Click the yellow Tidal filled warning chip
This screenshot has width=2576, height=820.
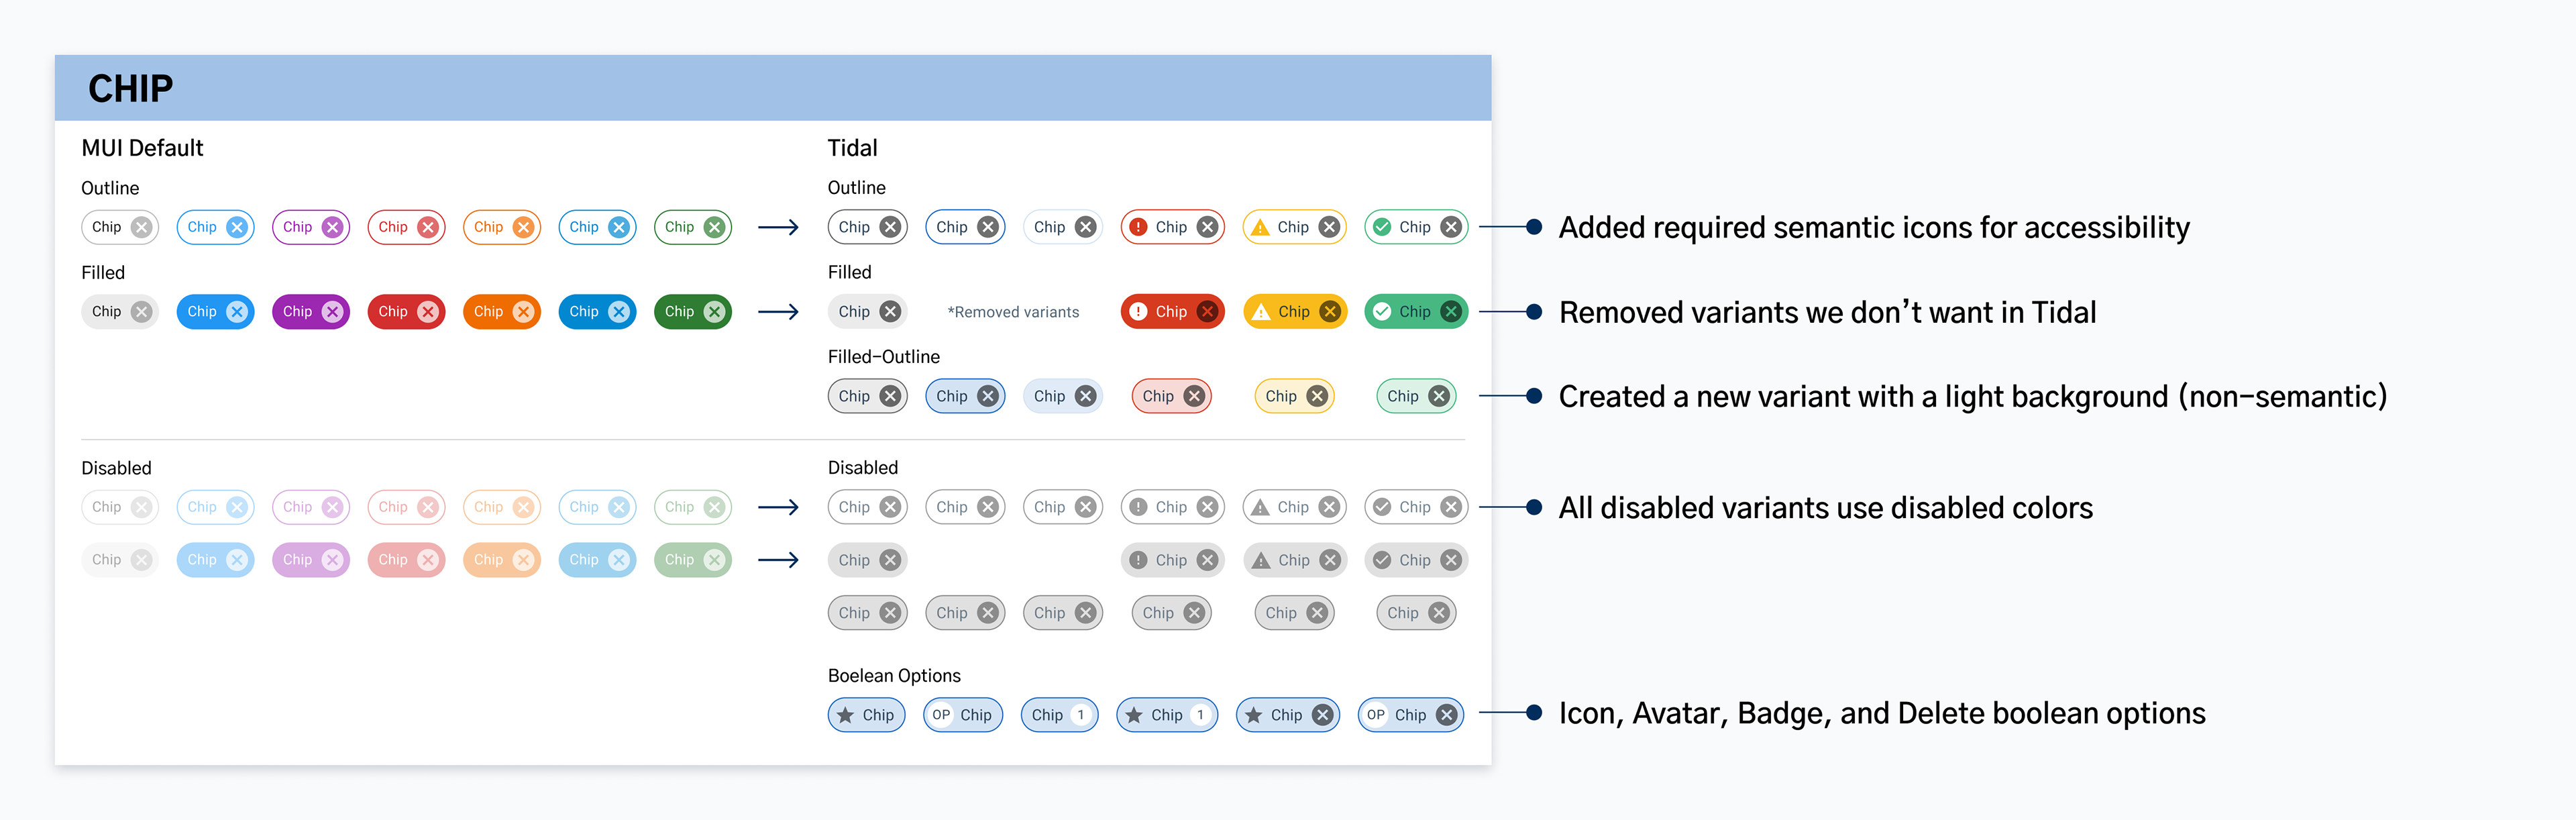coord(1295,312)
